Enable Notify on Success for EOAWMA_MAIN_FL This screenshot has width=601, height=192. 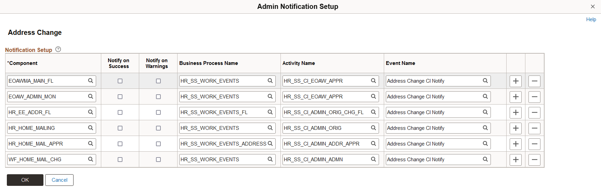tap(120, 81)
